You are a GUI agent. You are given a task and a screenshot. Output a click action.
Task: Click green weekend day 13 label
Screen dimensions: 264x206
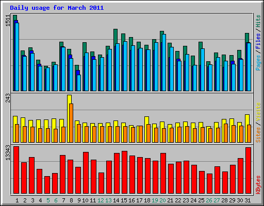[x=108, y=200]
